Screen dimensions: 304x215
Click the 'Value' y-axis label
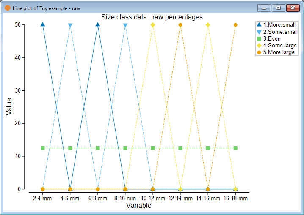coord(9,106)
